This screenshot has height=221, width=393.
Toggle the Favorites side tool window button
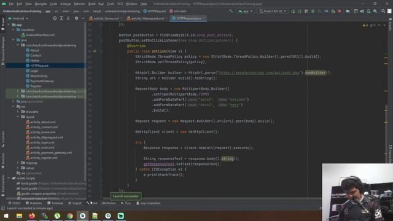2,160
